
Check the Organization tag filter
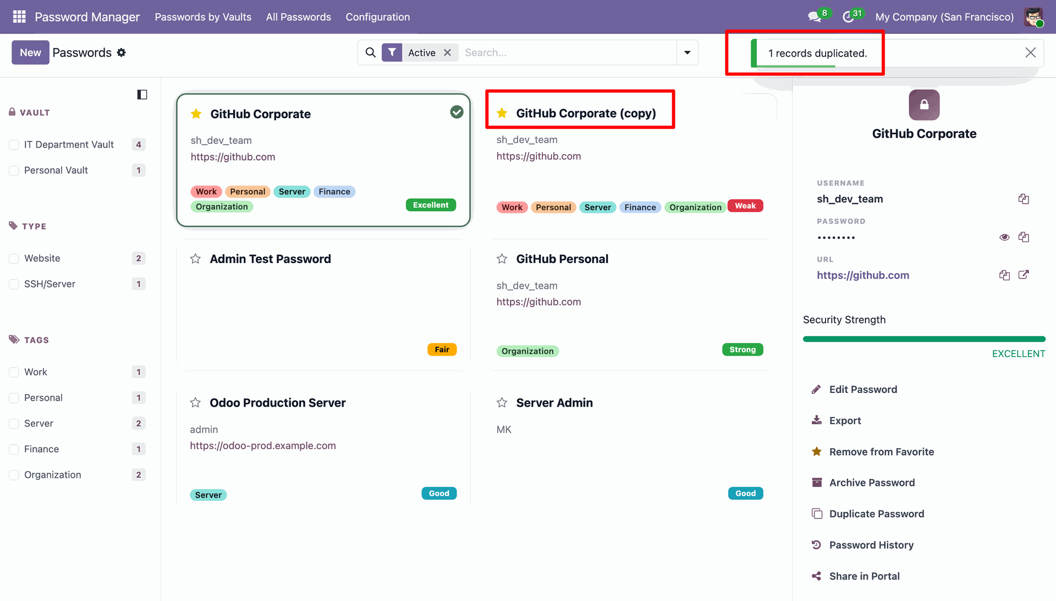[x=14, y=475]
